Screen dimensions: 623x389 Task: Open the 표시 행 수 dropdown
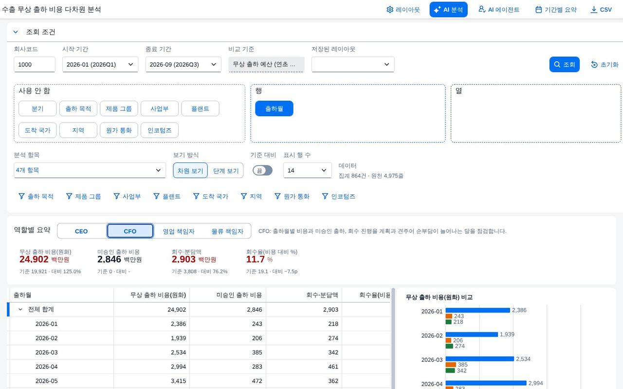point(308,170)
